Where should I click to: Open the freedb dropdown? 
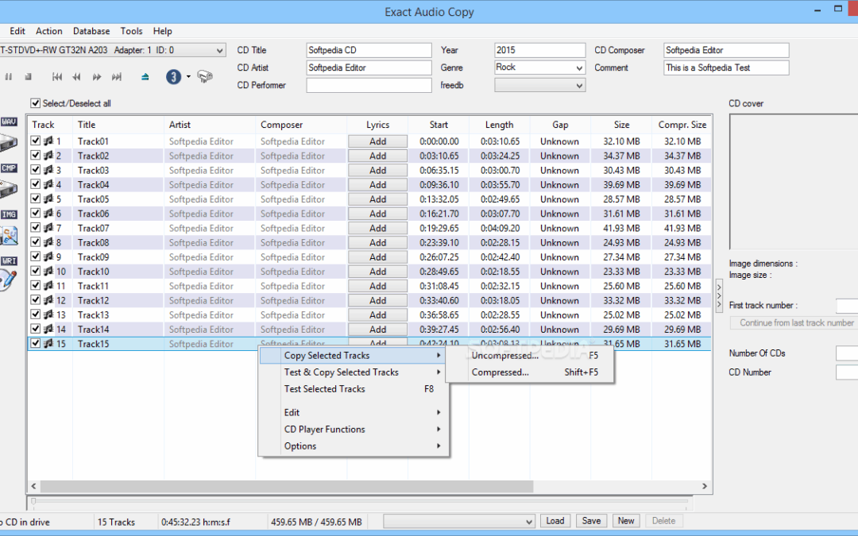click(x=578, y=86)
